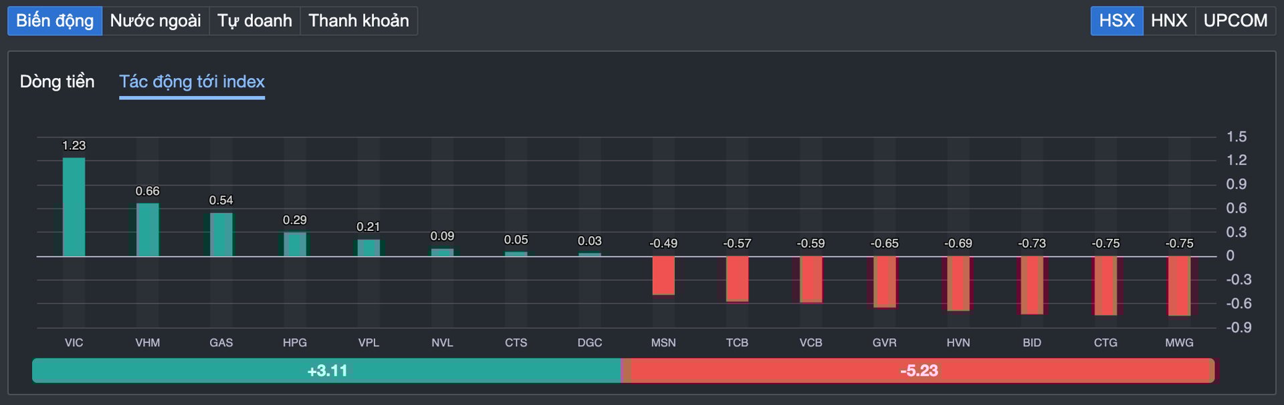
Task: Click the CTG ticker label
Action: [x=1105, y=342]
